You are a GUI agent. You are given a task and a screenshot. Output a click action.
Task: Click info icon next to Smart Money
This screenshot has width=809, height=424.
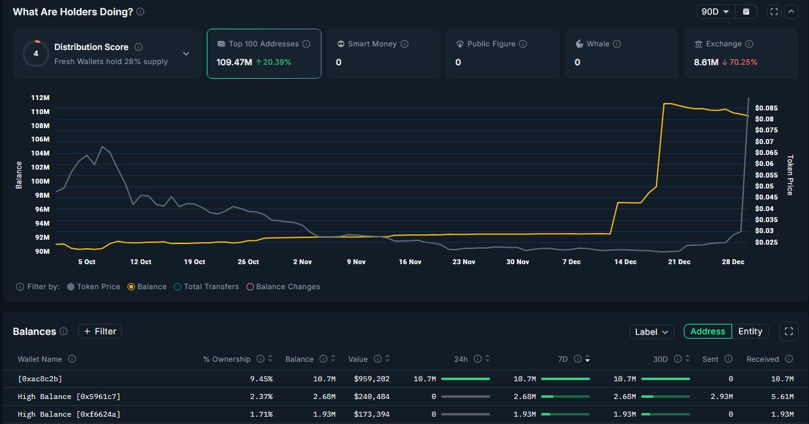(x=405, y=44)
